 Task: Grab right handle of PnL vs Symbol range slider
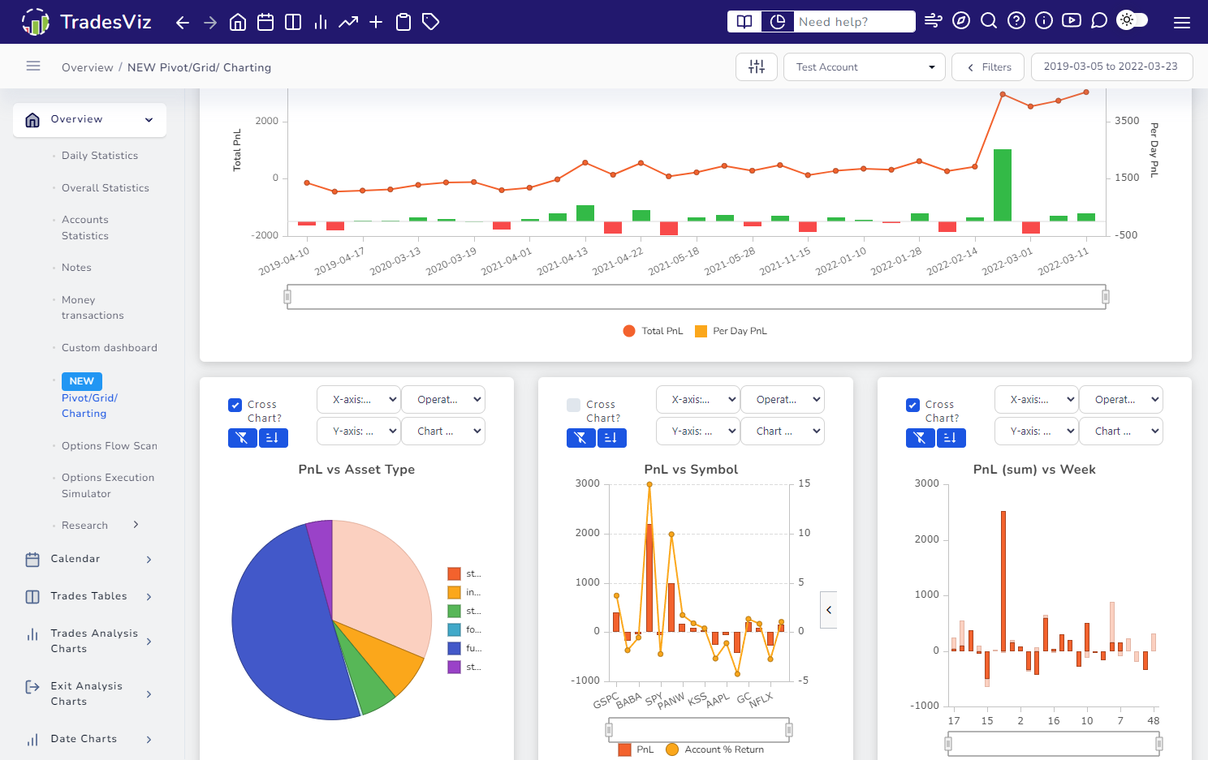(788, 730)
